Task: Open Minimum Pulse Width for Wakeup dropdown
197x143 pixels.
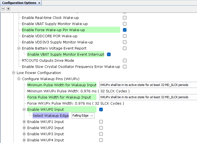Action: 148,85
